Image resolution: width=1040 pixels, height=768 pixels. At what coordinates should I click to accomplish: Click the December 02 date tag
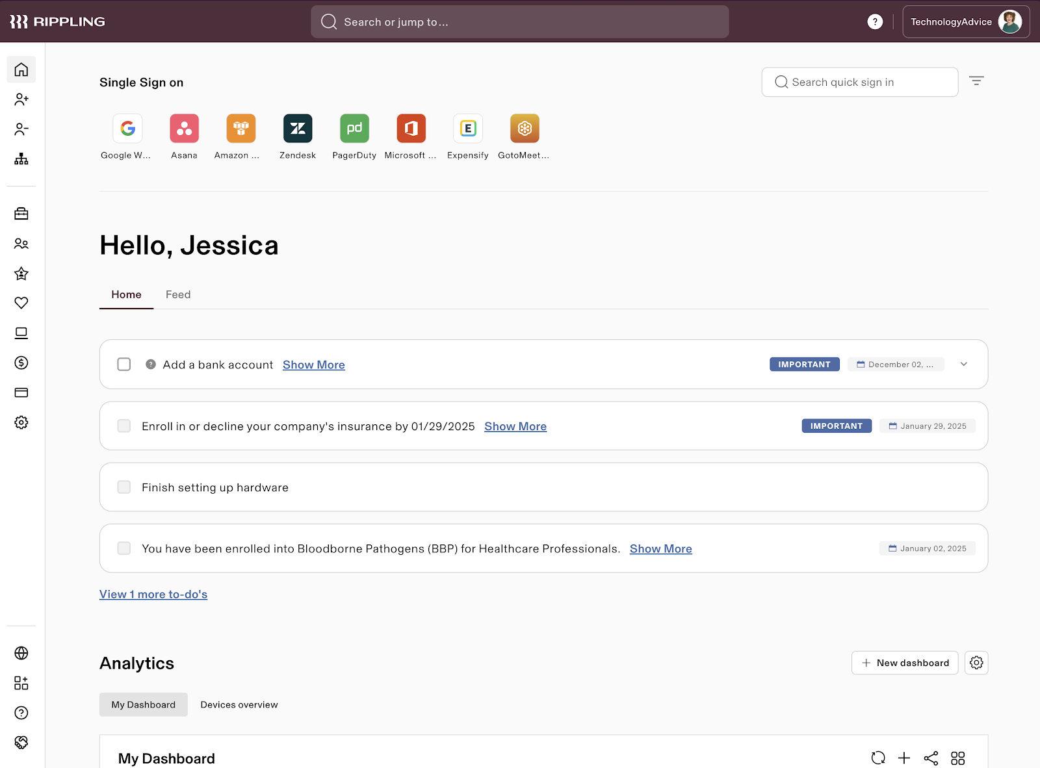[x=896, y=365]
